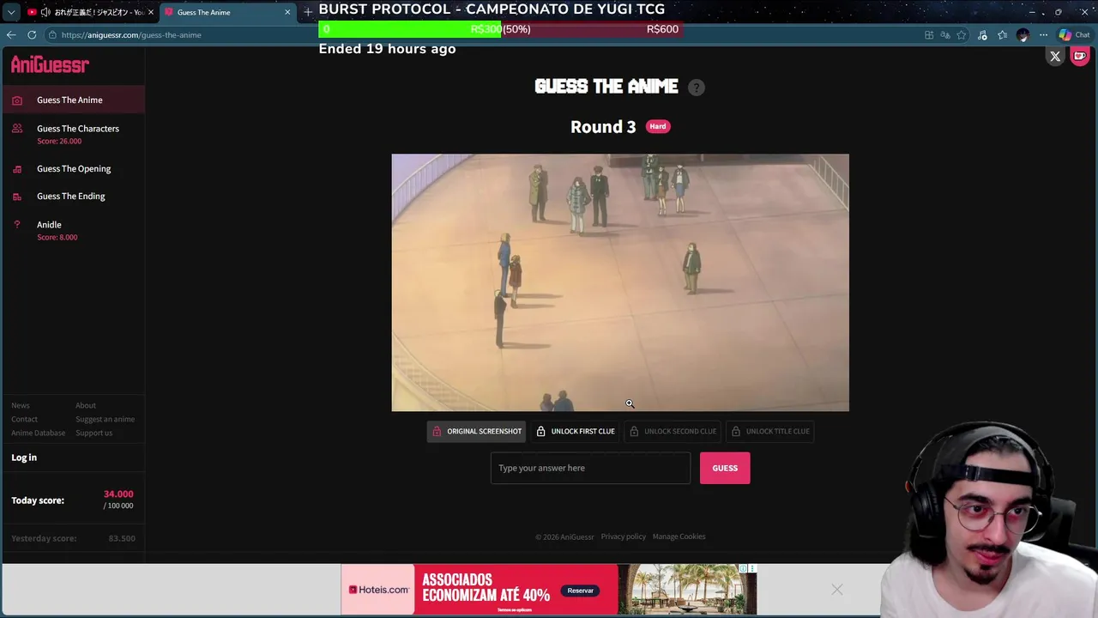
Task: Close the bottom ad banner
Action: click(x=837, y=589)
